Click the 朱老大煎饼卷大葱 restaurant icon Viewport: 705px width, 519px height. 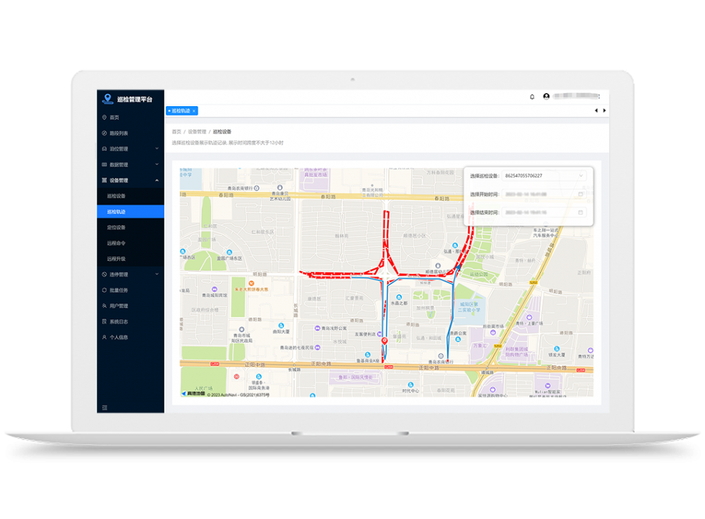251,284
